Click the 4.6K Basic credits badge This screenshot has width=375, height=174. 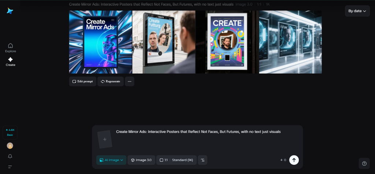(x=10, y=132)
